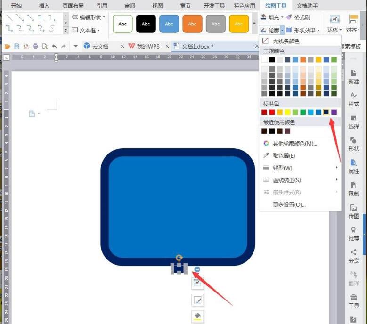The height and width of the screenshot is (324, 367).
Task: Click the 传图 sidebar icon
Action: (x=353, y=211)
